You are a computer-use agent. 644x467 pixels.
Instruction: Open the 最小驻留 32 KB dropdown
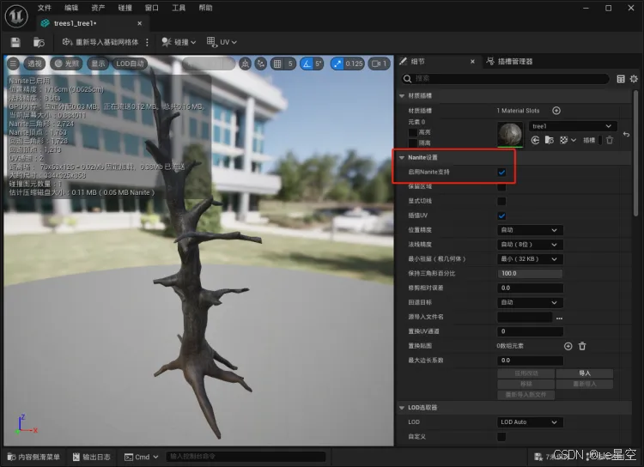[x=530, y=258]
